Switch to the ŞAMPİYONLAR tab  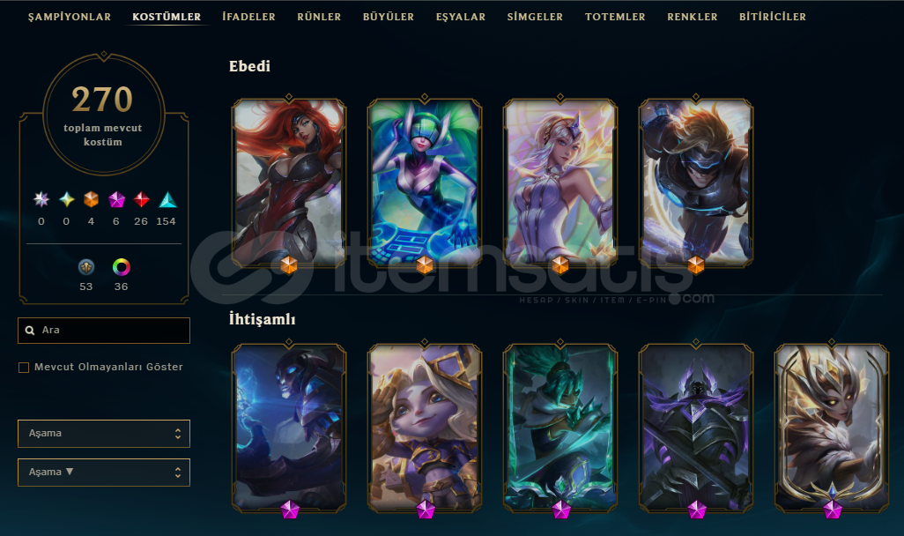(x=70, y=17)
